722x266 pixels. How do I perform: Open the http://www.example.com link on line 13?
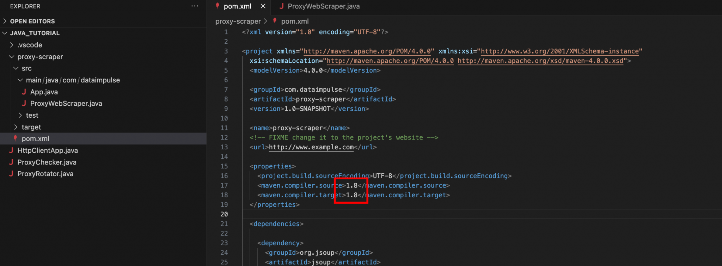pyautogui.click(x=311, y=147)
